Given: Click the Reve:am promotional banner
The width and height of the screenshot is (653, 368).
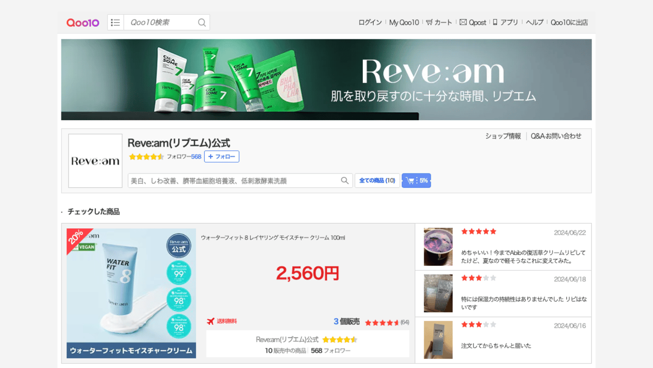Looking at the screenshot, I should click(326, 80).
